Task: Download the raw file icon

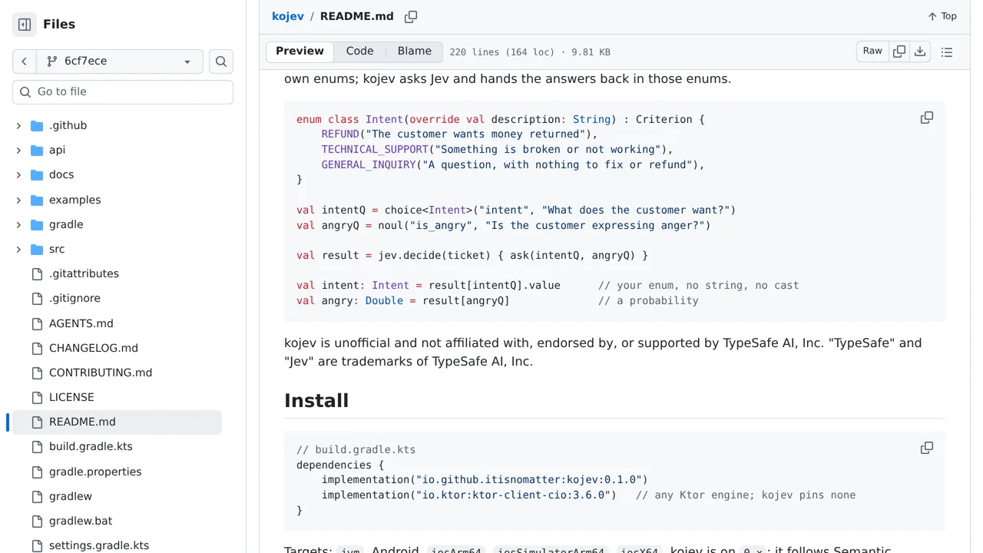Action: 920,52
